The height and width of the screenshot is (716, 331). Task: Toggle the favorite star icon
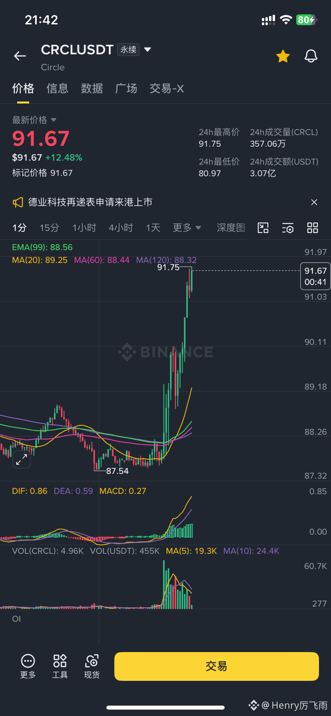(x=283, y=56)
